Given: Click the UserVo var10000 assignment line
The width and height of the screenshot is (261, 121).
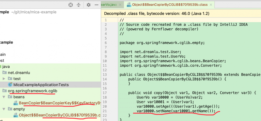Looking at the screenshot, I should pyautogui.click(x=169, y=97).
